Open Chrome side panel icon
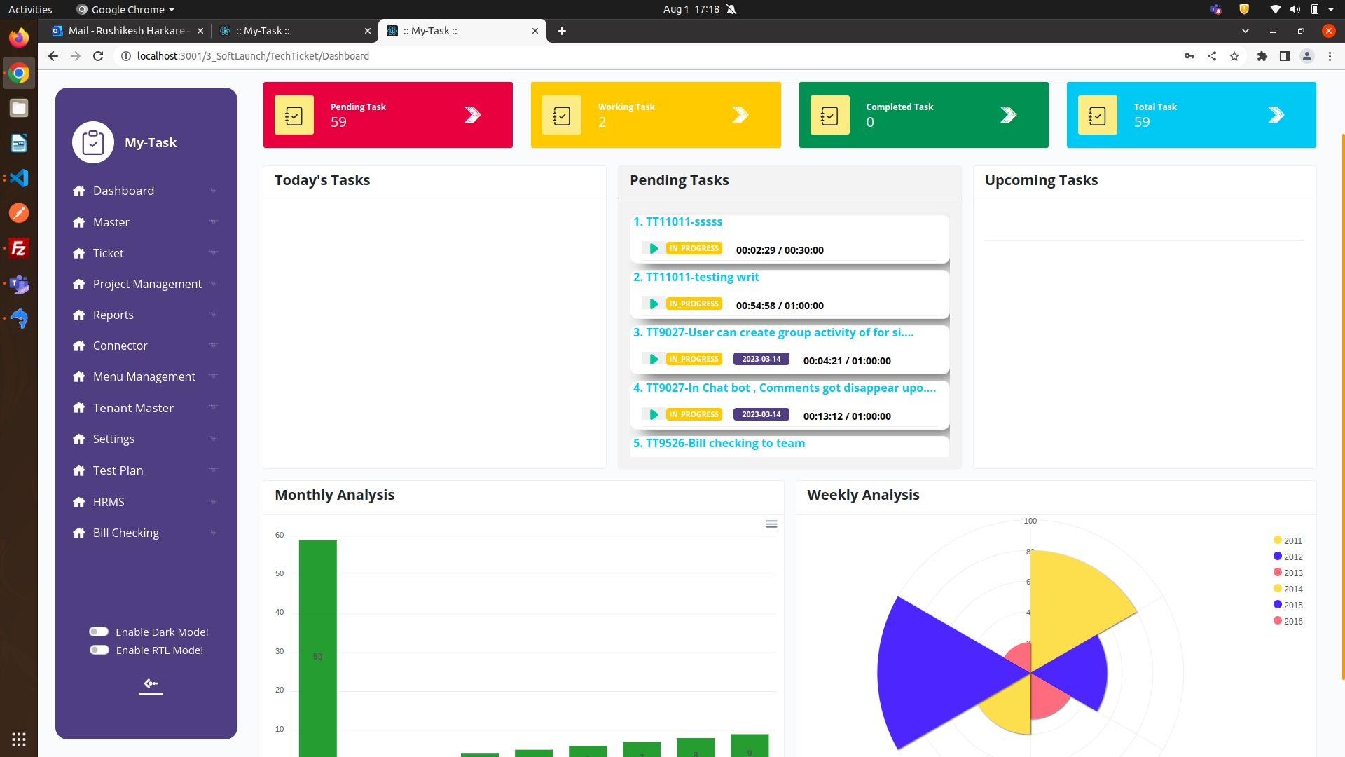Image resolution: width=1345 pixels, height=757 pixels. [1285, 56]
